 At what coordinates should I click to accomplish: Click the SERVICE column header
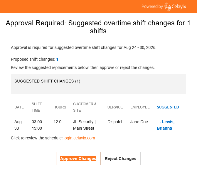click(x=115, y=107)
